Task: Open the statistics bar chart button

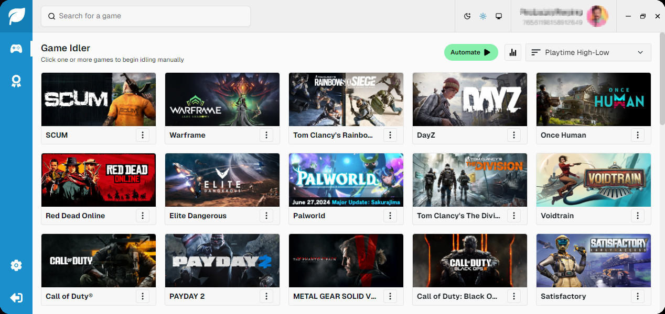Action: coord(513,52)
